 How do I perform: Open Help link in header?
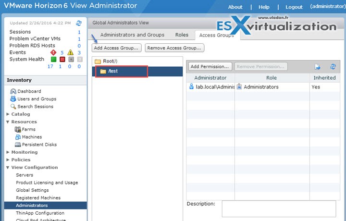click(x=264, y=7)
